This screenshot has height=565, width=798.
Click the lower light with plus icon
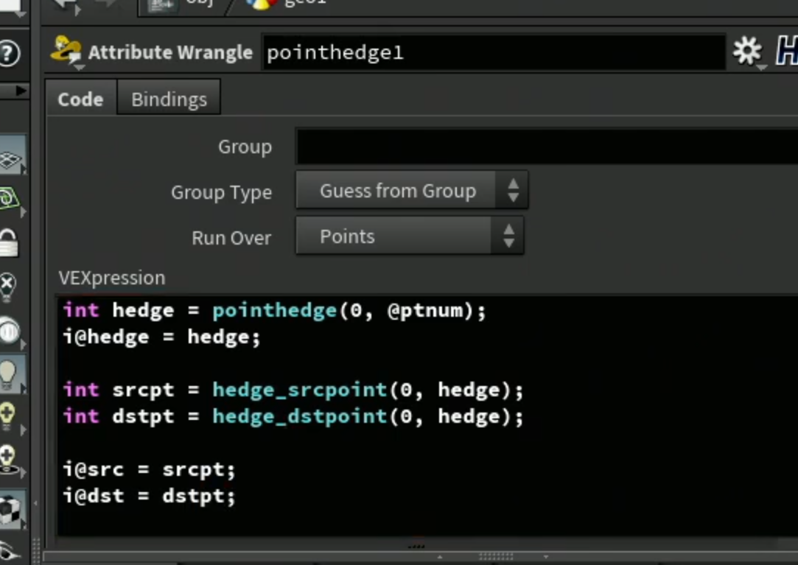[9, 460]
